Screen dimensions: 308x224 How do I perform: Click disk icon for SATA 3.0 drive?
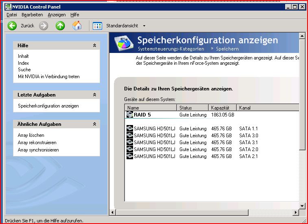point(130,136)
